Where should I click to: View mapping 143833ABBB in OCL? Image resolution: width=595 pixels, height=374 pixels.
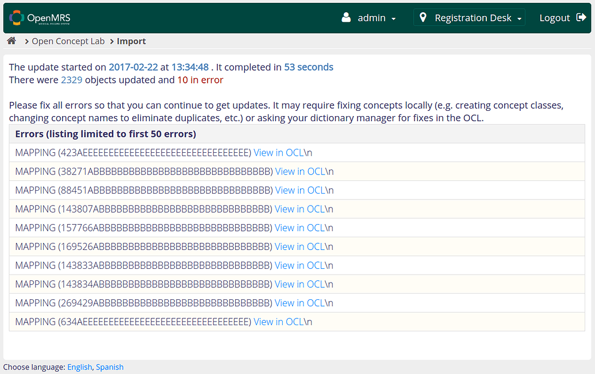pos(300,265)
